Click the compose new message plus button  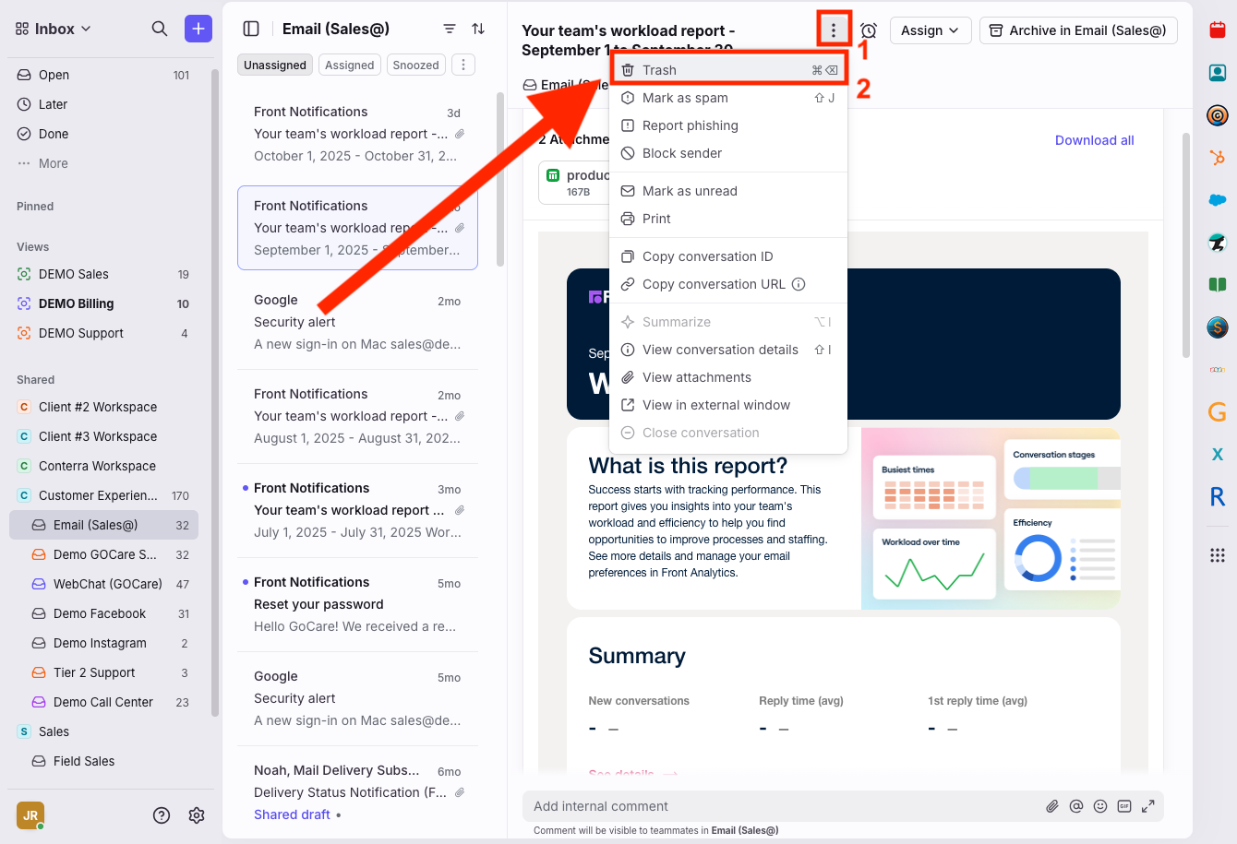198,29
